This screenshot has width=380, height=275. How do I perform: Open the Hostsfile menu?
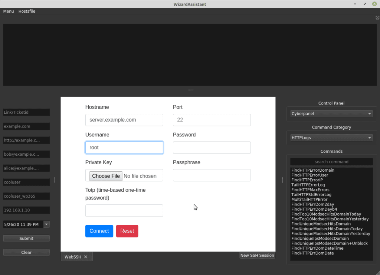click(x=27, y=11)
